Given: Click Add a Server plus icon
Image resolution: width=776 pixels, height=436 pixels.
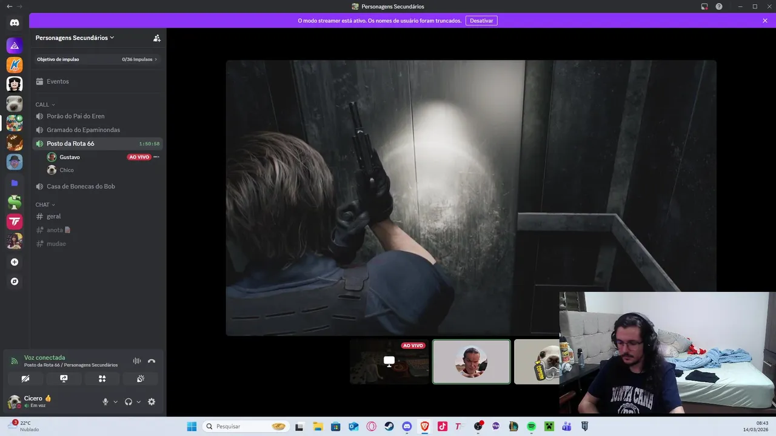Looking at the screenshot, I should click(x=15, y=262).
